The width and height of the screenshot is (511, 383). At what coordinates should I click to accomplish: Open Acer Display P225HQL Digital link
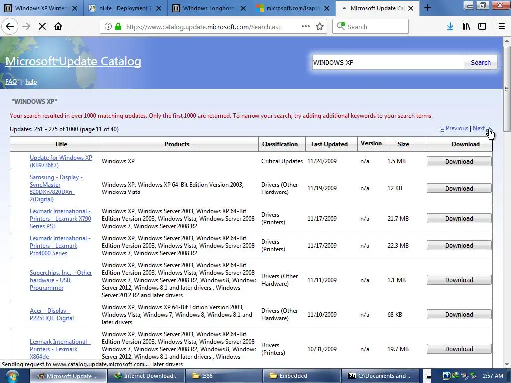[52, 314]
